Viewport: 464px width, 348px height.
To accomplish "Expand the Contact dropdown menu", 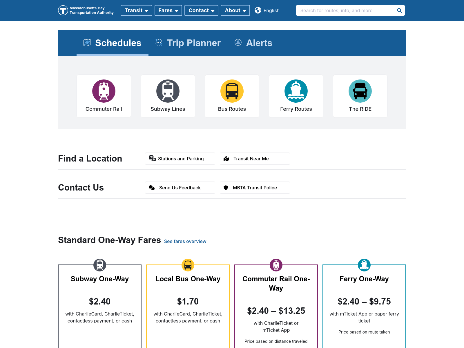I will click(x=201, y=10).
